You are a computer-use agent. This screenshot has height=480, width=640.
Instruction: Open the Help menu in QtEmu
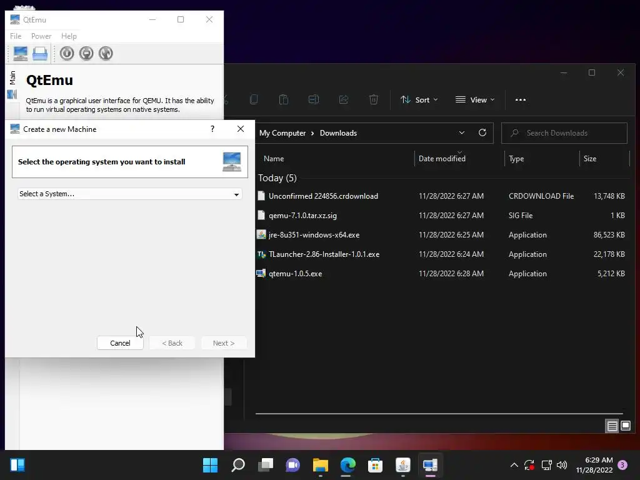(69, 36)
